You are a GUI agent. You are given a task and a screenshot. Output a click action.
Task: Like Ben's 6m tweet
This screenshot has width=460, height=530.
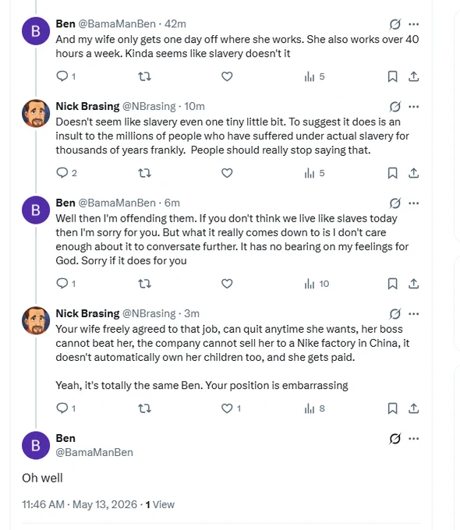coord(227,284)
